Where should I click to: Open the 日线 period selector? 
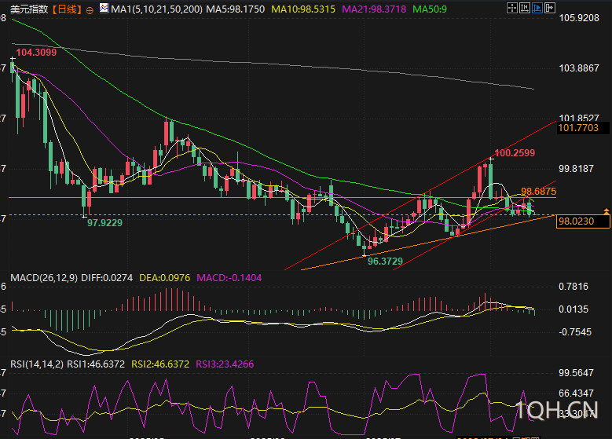[x=68, y=9]
